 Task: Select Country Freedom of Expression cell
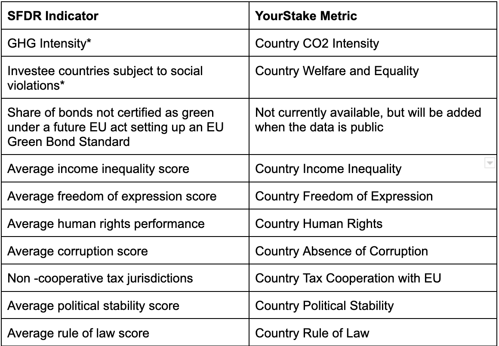click(x=373, y=196)
